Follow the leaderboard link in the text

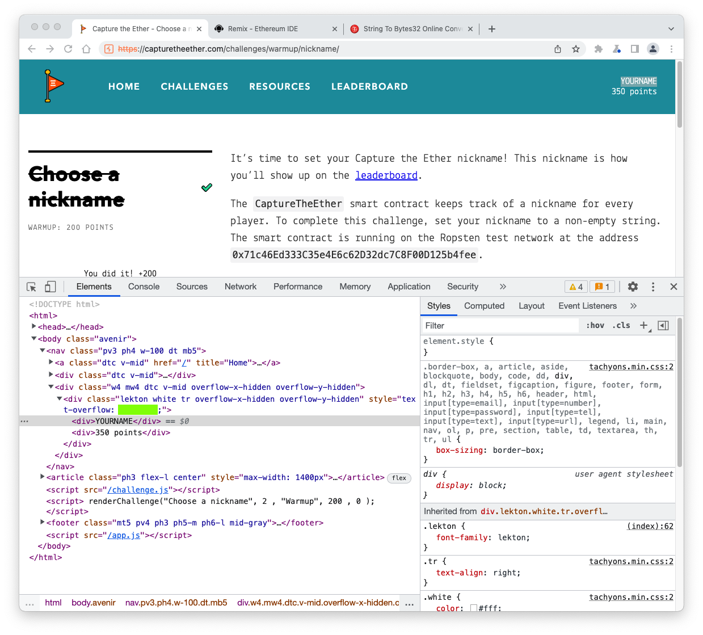pyautogui.click(x=386, y=175)
